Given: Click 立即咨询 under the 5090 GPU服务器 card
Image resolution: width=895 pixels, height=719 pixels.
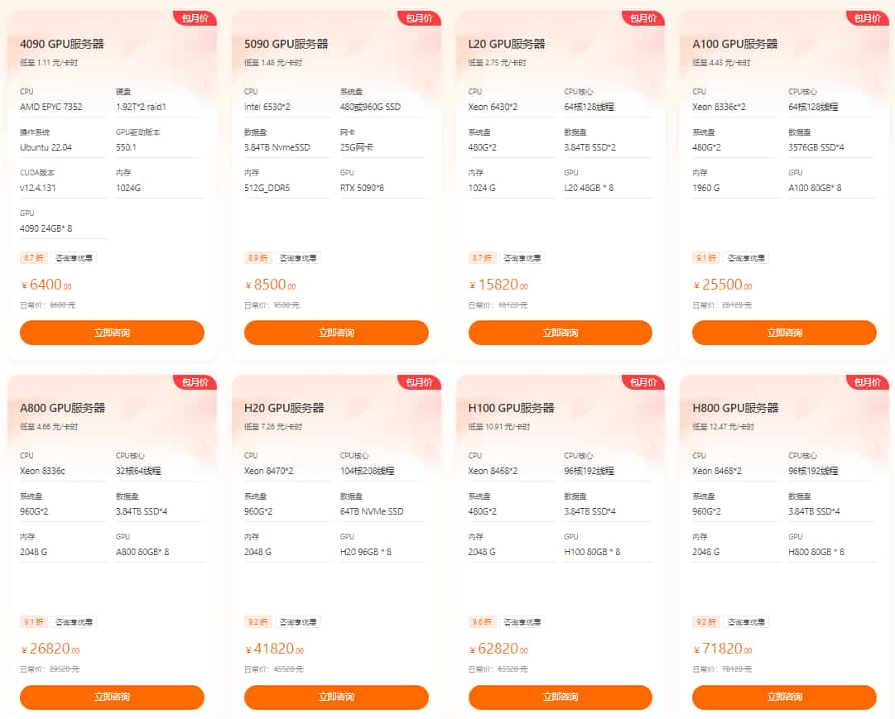Looking at the screenshot, I should (336, 333).
